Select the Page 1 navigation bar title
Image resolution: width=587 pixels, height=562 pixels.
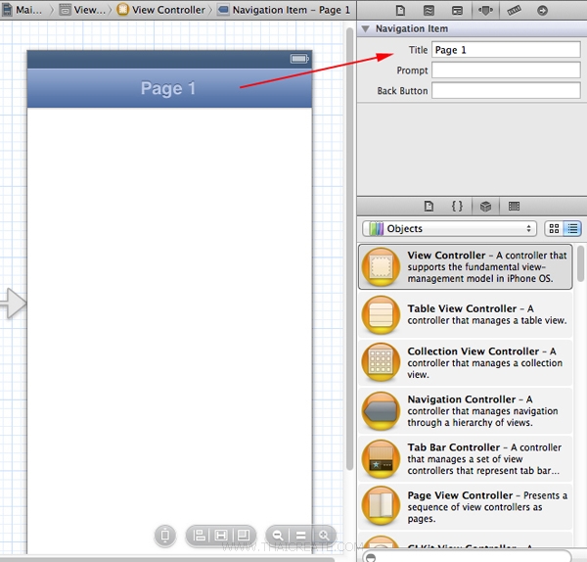tap(168, 88)
